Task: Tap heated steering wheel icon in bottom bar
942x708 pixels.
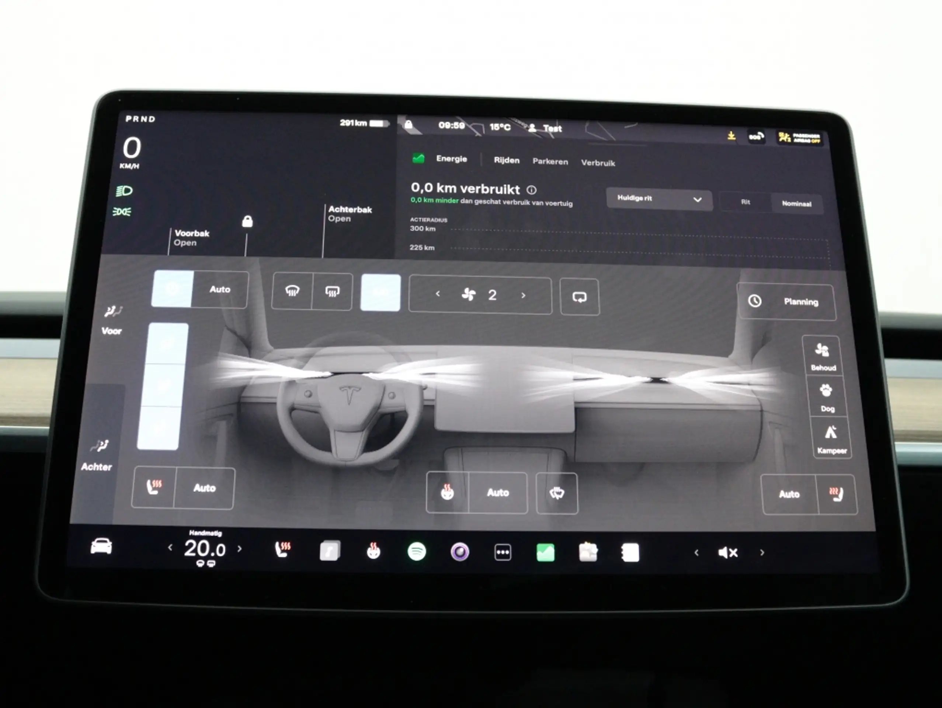Action: point(373,551)
